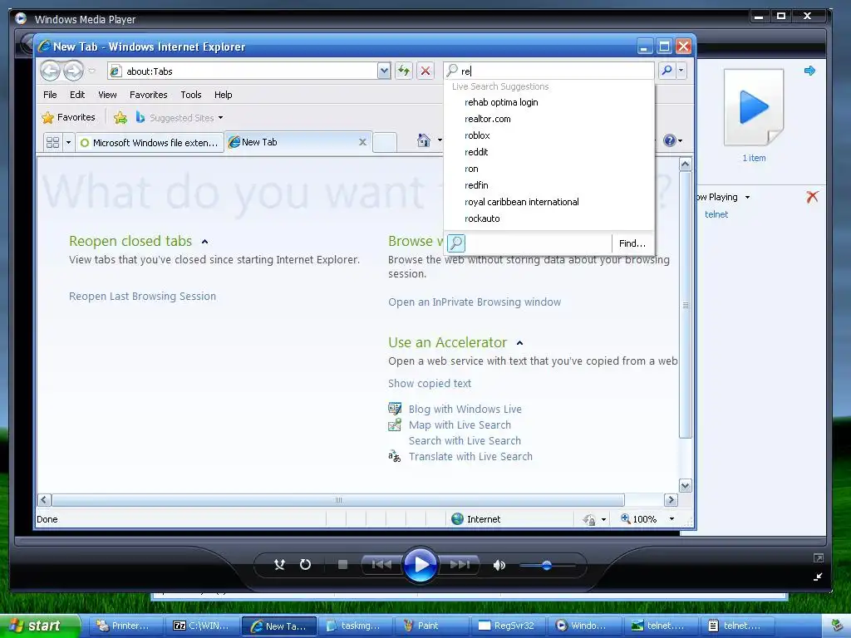Mute the Media Player speaker icon
851x638 pixels.
[x=499, y=565]
